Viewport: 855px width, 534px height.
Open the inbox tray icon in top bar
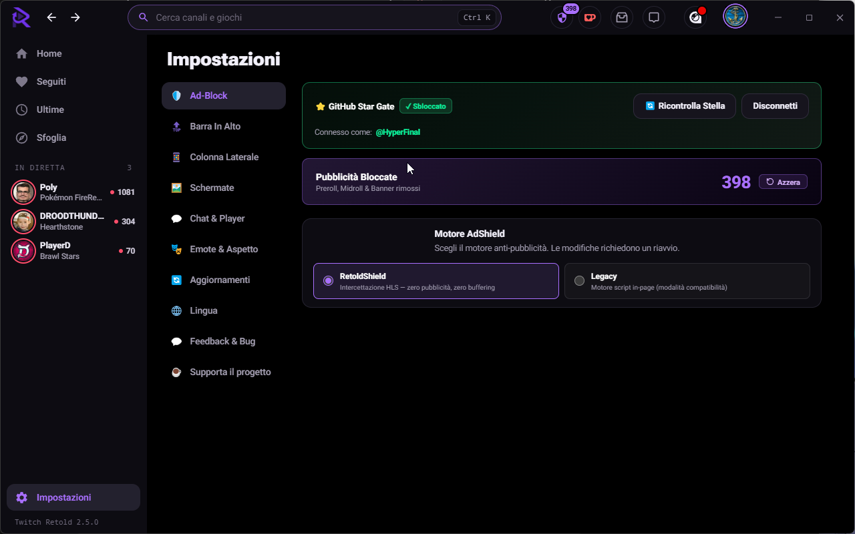[x=622, y=17]
